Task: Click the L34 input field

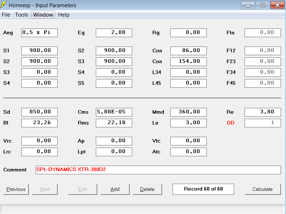Action: coord(189,73)
